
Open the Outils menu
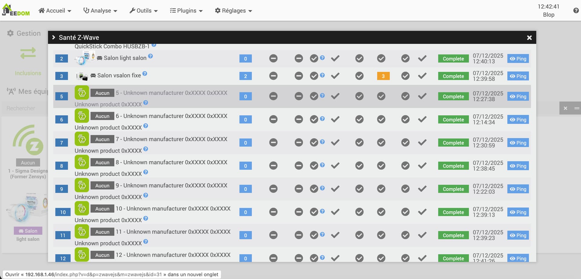(x=143, y=11)
